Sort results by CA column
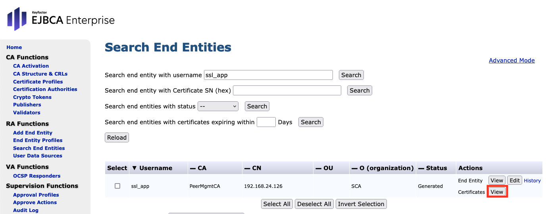This screenshot has width=546, height=214. pyautogui.click(x=198, y=168)
